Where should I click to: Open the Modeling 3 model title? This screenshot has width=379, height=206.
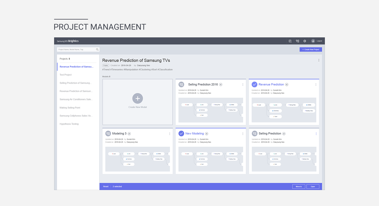click(x=119, y=134)
